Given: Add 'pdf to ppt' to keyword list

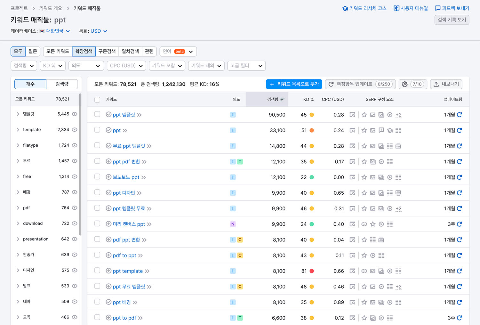Looking at the screenshot, I should [x=108, y=255].
